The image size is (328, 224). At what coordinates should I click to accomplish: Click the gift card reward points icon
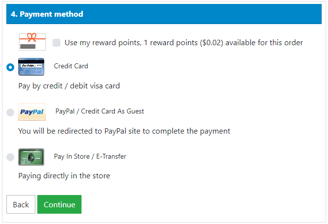(32, 42)
